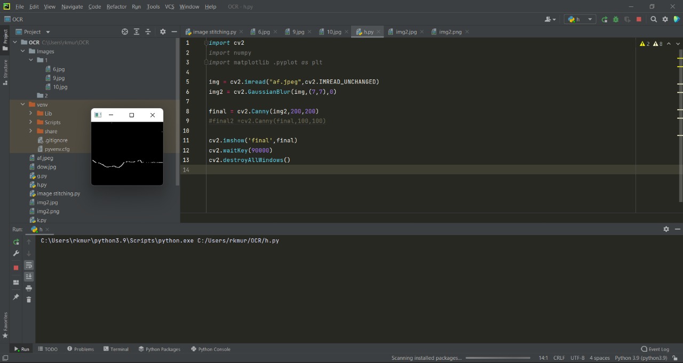
Task: Select af.jpeg in the Project tree
Action: [x=45, y=158]
